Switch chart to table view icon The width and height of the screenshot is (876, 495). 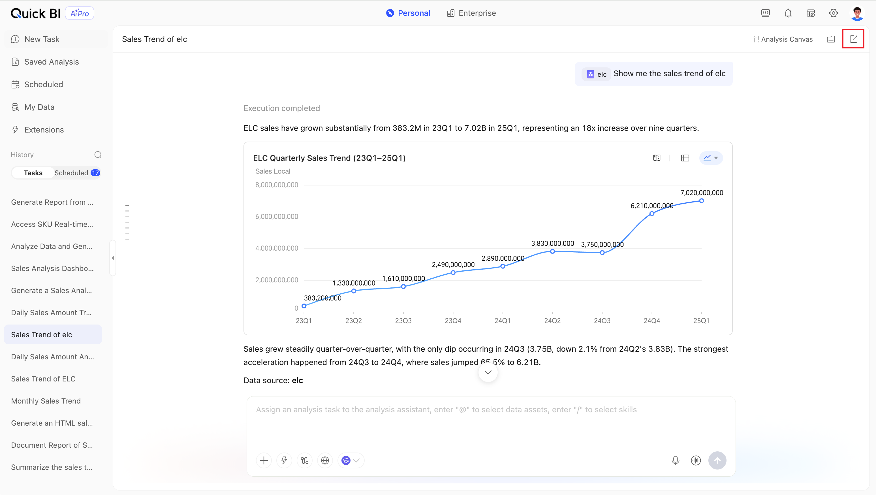[x=685, y=158]
